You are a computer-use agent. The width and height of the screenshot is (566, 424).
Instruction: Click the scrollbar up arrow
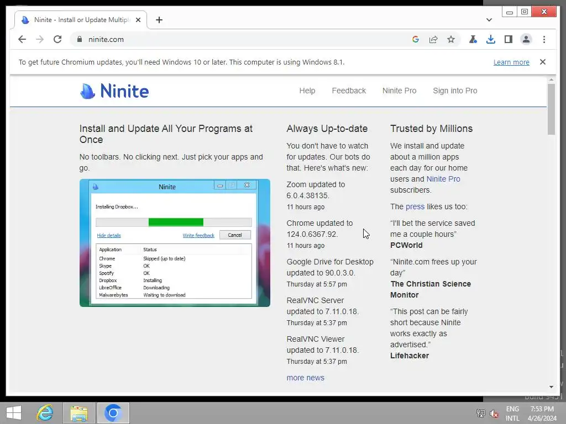click(551, 79)
